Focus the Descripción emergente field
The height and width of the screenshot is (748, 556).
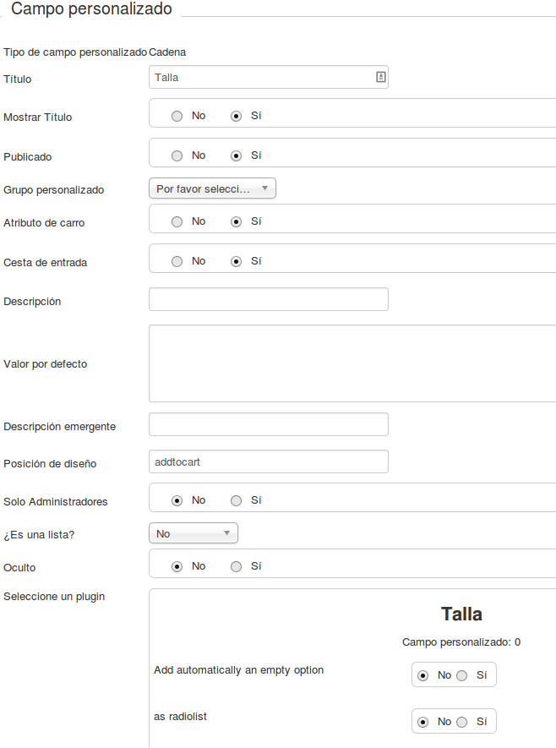269,424
